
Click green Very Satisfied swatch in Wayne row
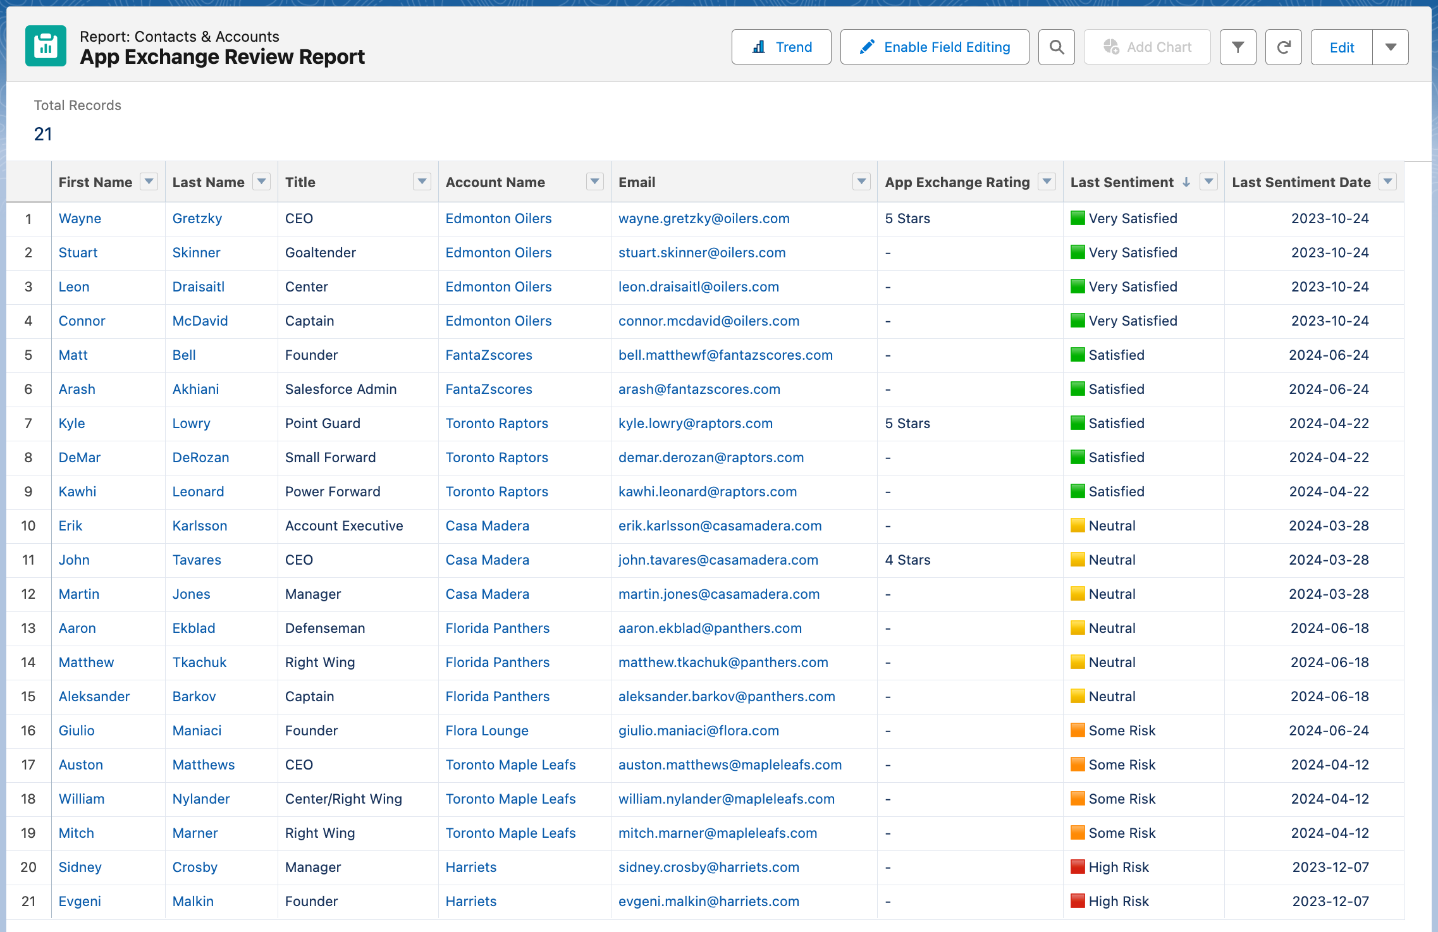1078,218
